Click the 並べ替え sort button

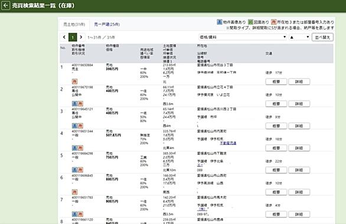322,37
